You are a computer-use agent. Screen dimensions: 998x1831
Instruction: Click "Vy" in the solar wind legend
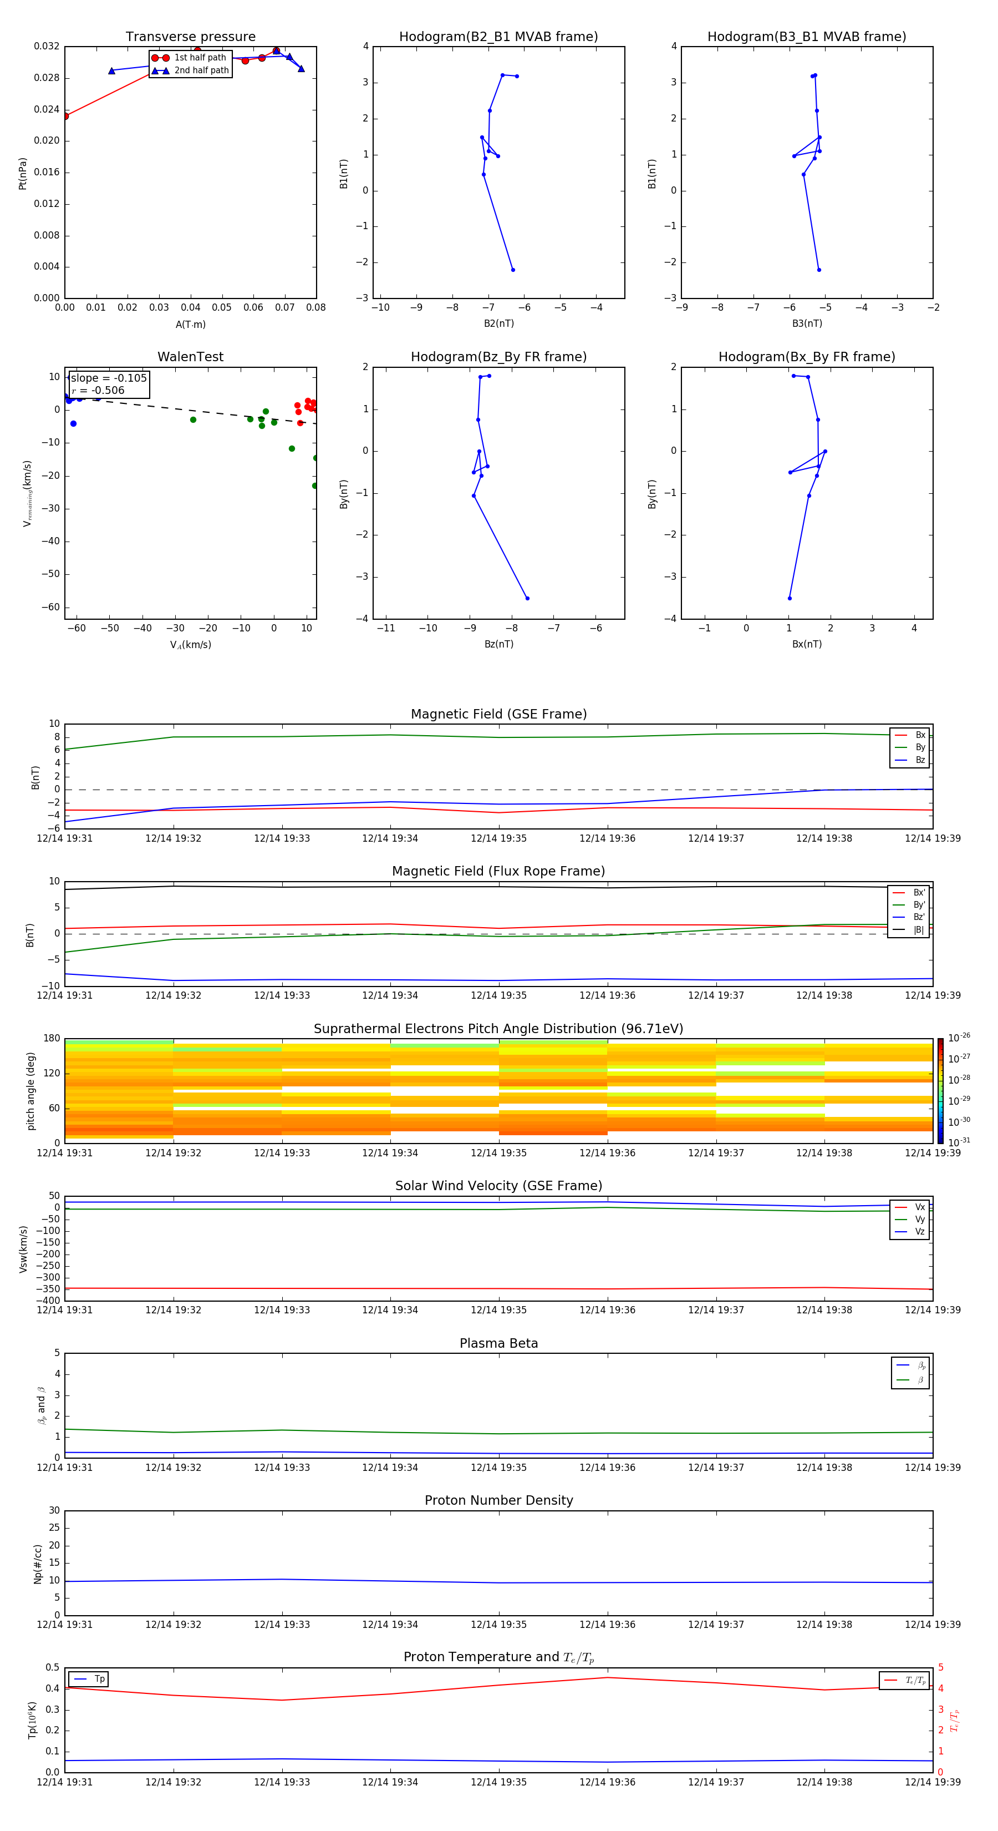click(920, 1220)
